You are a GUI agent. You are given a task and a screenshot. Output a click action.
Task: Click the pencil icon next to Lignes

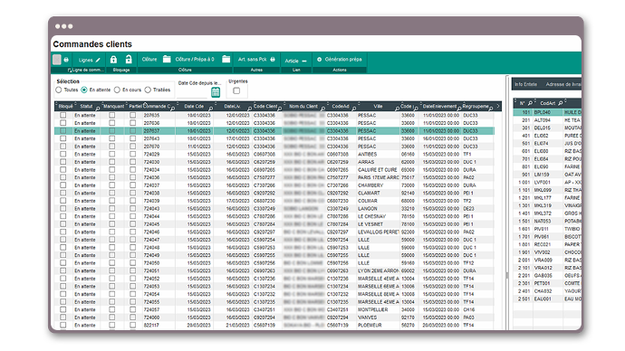(x=98, y=60)
